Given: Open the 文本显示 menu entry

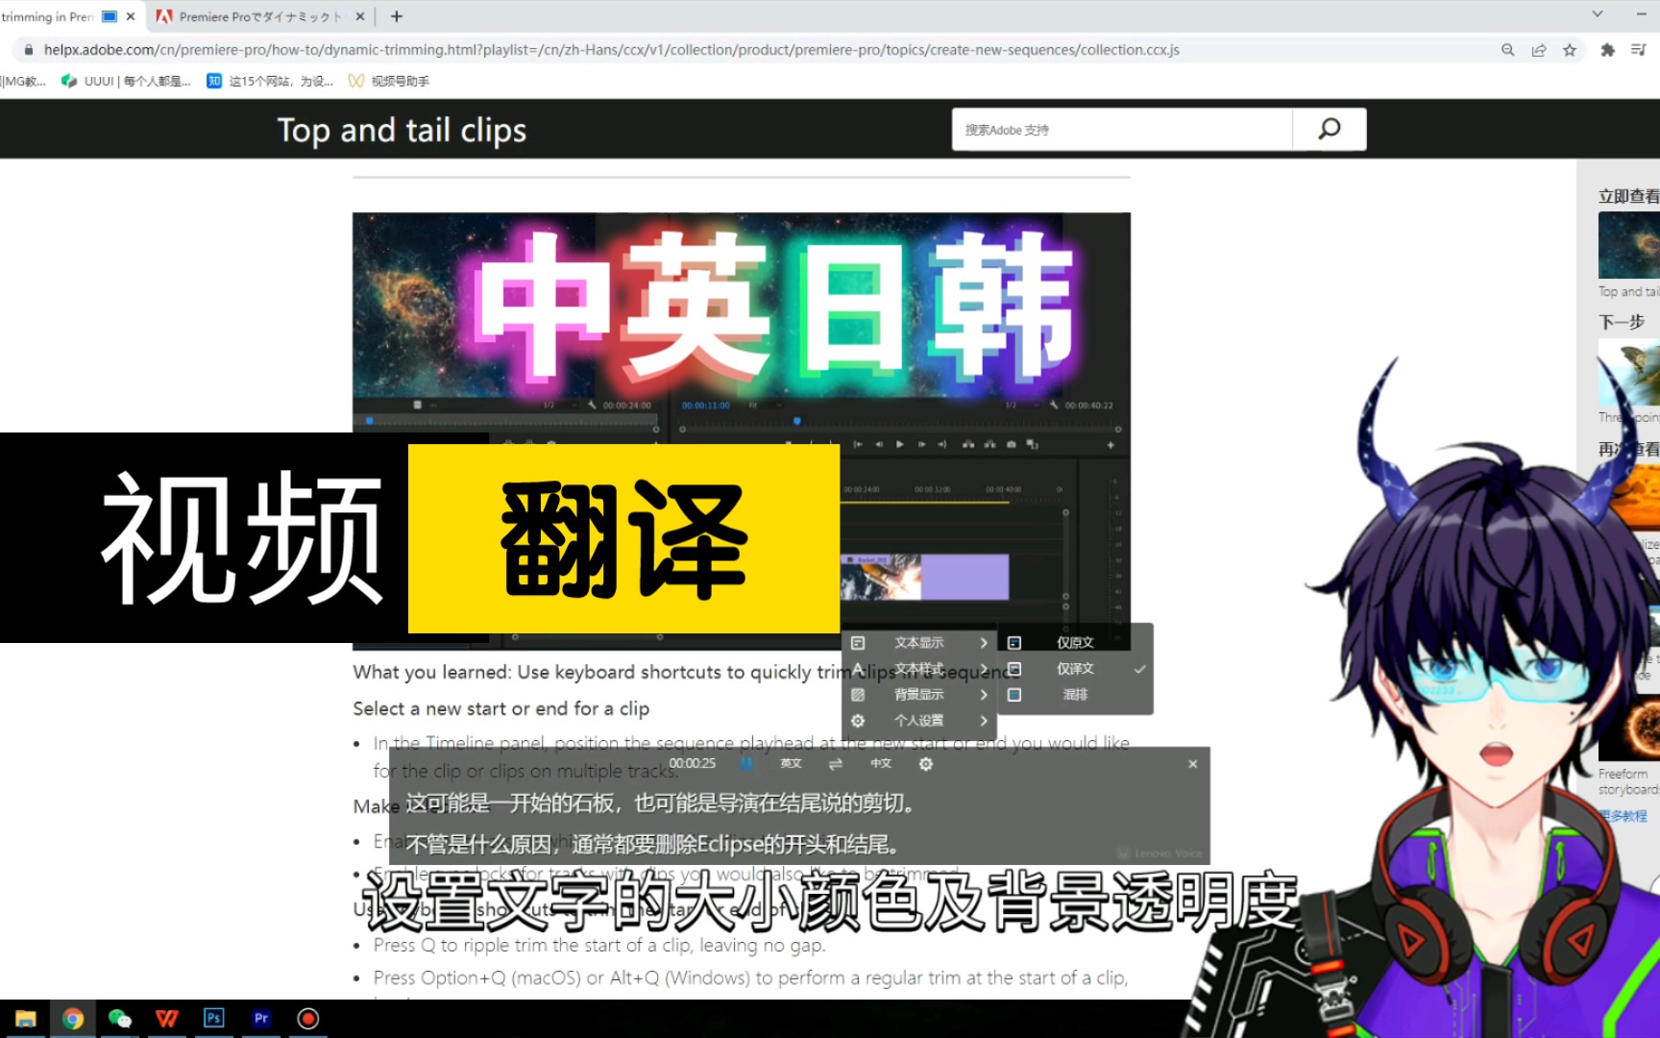Looking at the screenshot, I should tap(919, 643).
